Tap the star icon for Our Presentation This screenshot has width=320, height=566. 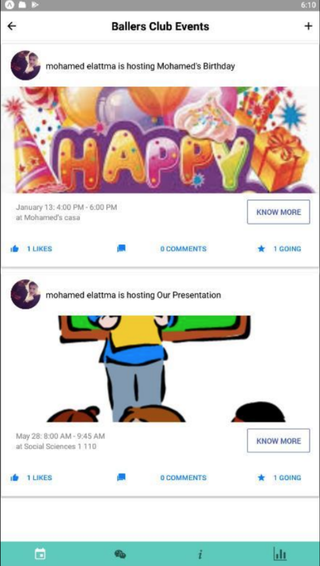click(x=262, y=478)
